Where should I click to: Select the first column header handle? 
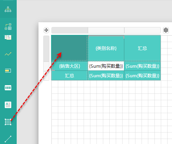(70, 30)
